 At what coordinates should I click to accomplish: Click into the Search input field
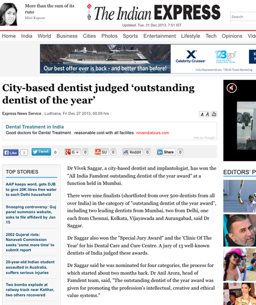[243, 17]
